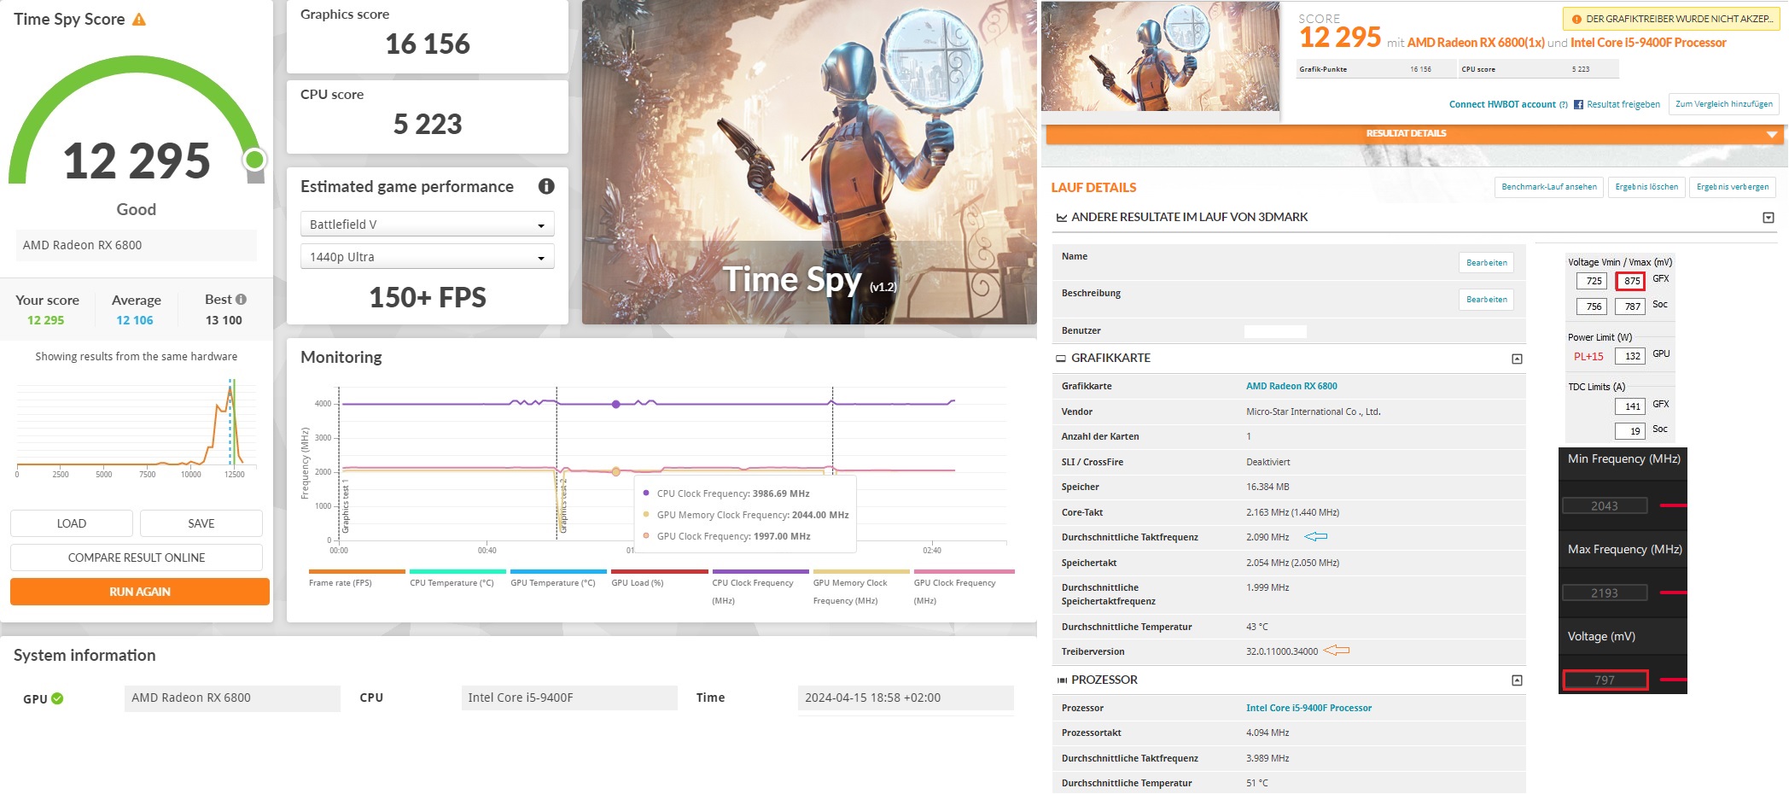1789x794 pixels.
Task: Collapse the PROZESSOR section toggle box
Action: pos(1517,680)
